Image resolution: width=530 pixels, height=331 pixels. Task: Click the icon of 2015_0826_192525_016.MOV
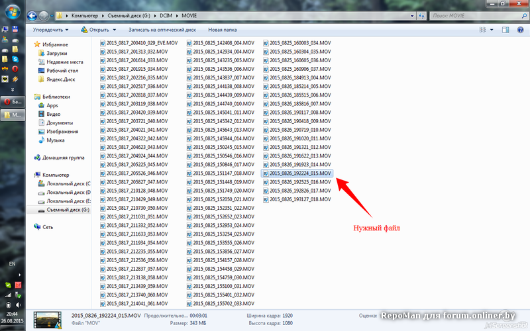coord(266,182)
